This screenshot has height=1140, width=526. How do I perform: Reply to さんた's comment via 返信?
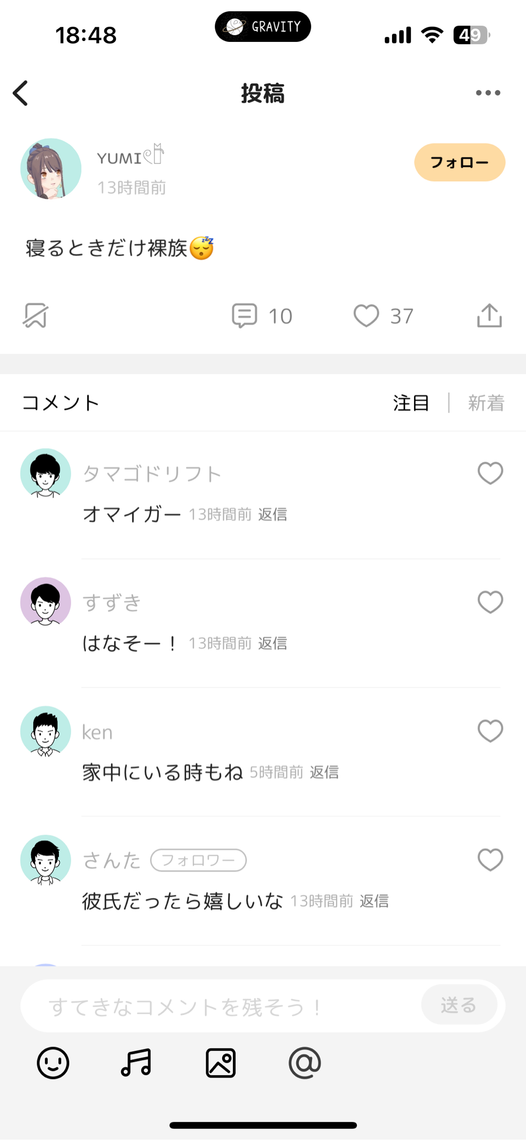click(x=374, y=901)
